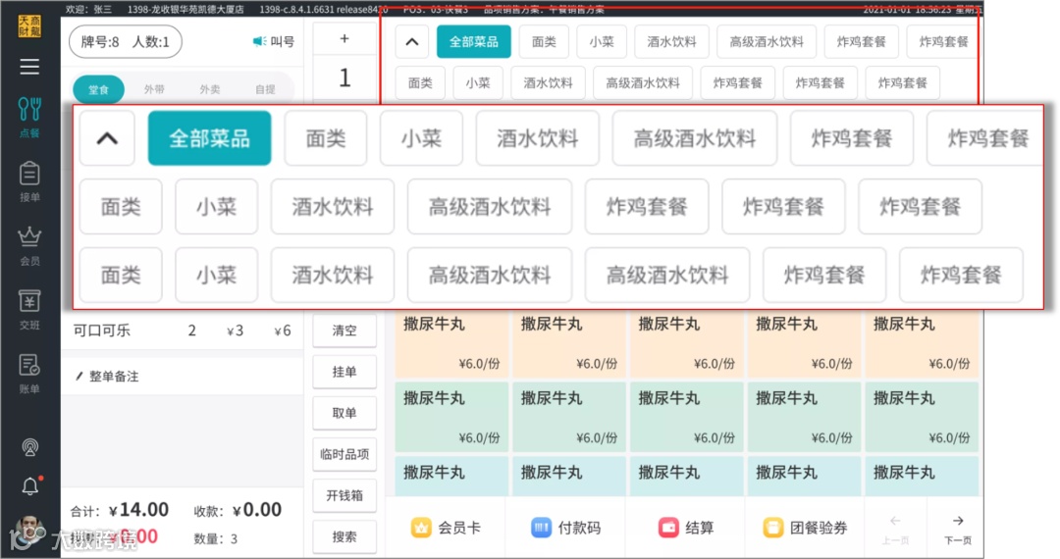Image resolution: width=1060 pixels, height=559 pixels.
Task: Open the 接单 order-taking section
Action: [x=29, y=181]
